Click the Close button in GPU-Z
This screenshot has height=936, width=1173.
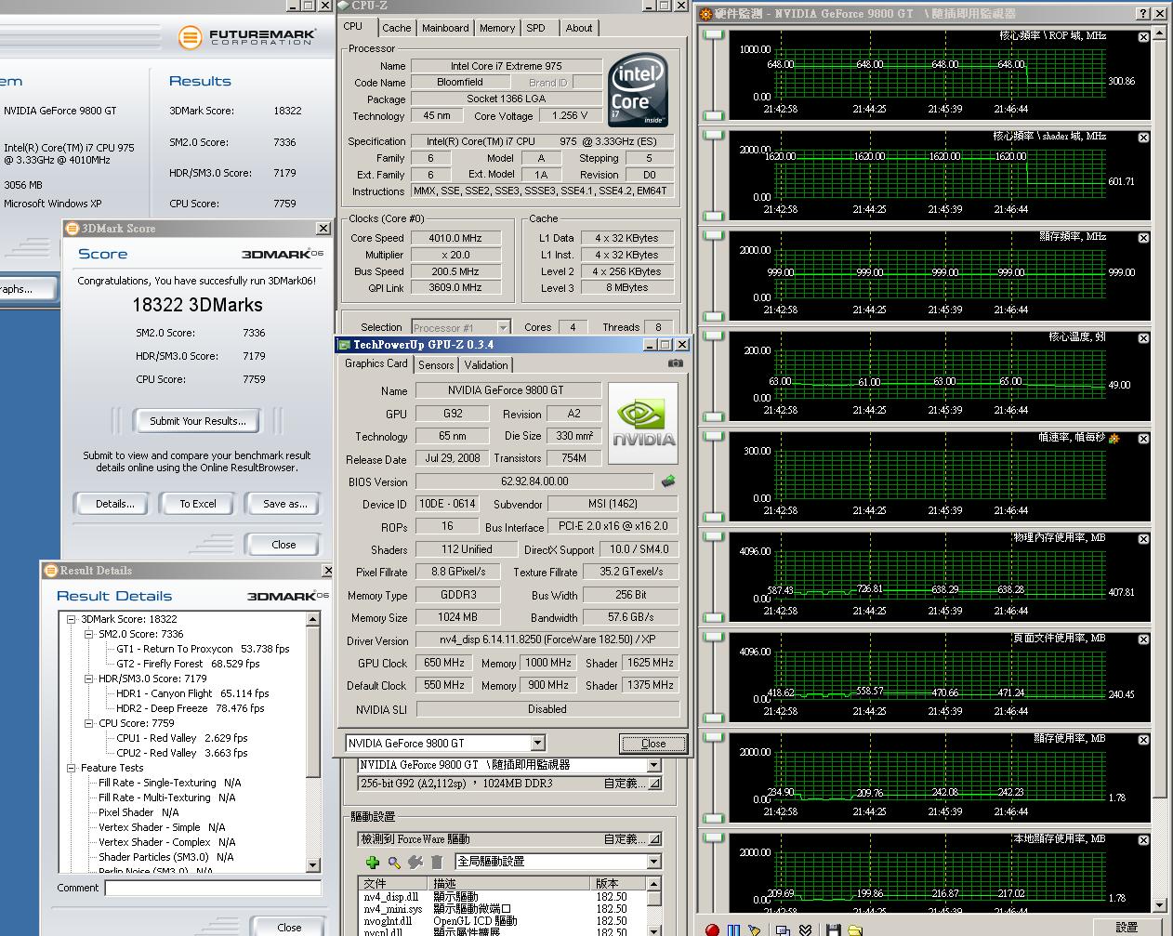click(x=653, y=744)
